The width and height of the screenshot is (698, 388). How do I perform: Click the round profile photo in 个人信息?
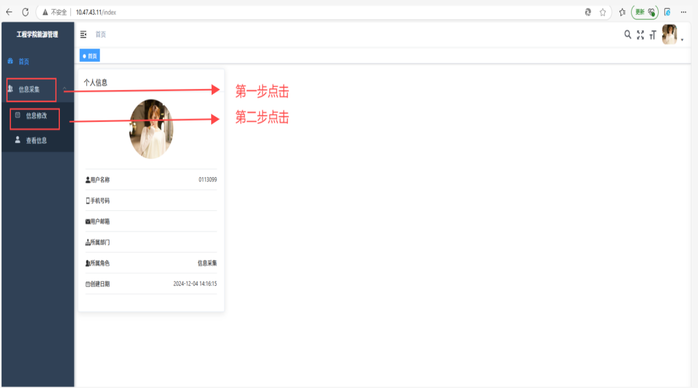(151, 129)
